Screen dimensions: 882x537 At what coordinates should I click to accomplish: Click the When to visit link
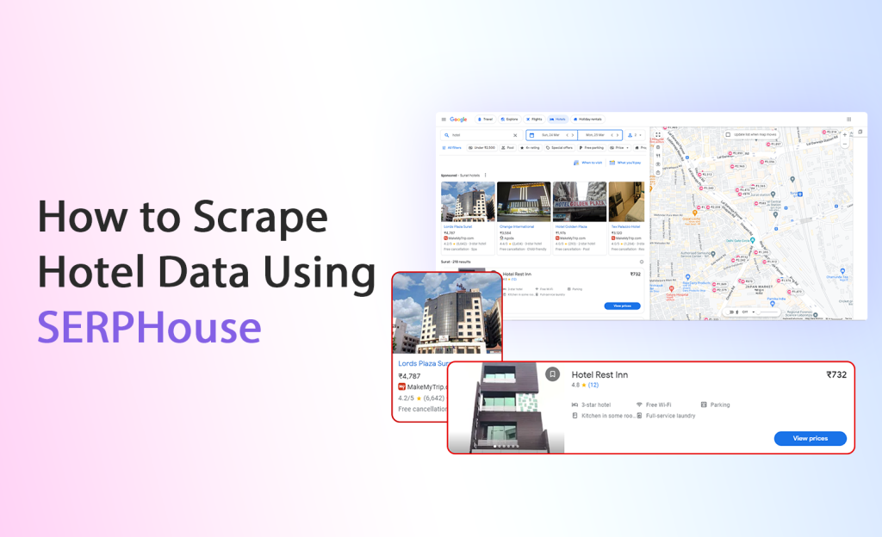[x=587, y=163]
